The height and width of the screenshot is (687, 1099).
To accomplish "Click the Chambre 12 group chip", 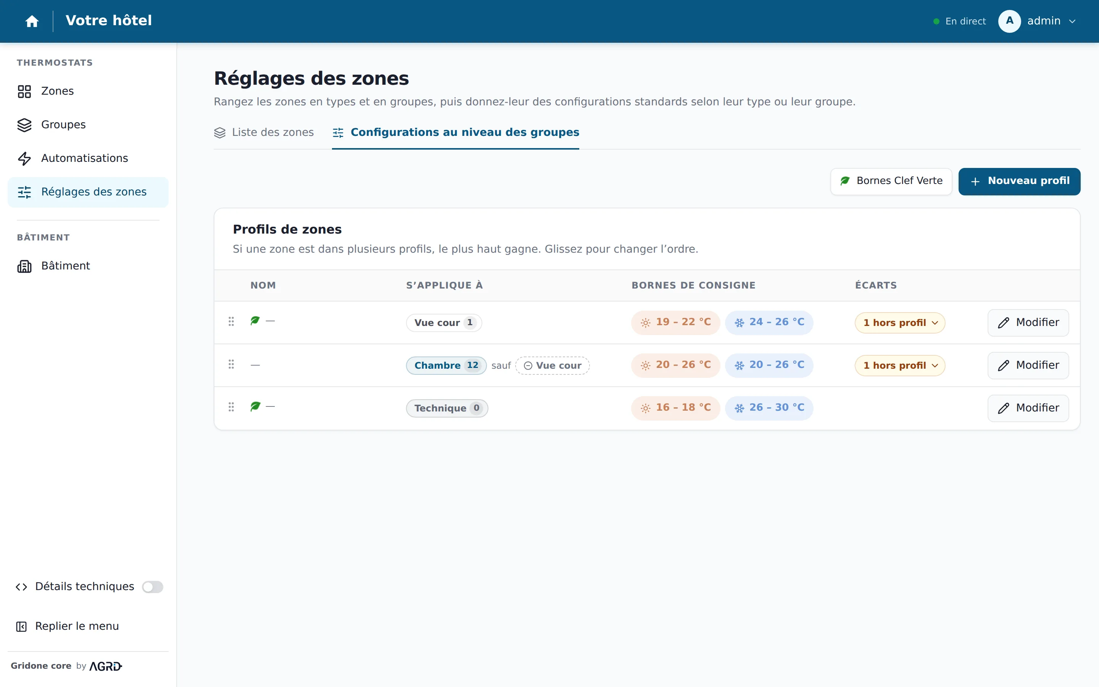I will tap(446, 365).
